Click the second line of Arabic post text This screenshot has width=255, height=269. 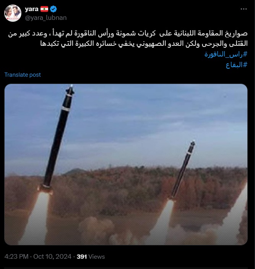[144, 43]
